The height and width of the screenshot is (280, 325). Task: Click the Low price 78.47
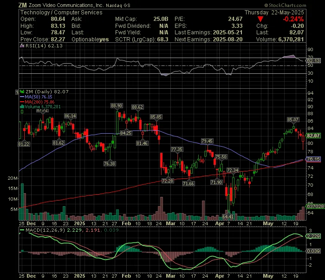point(58,33)
